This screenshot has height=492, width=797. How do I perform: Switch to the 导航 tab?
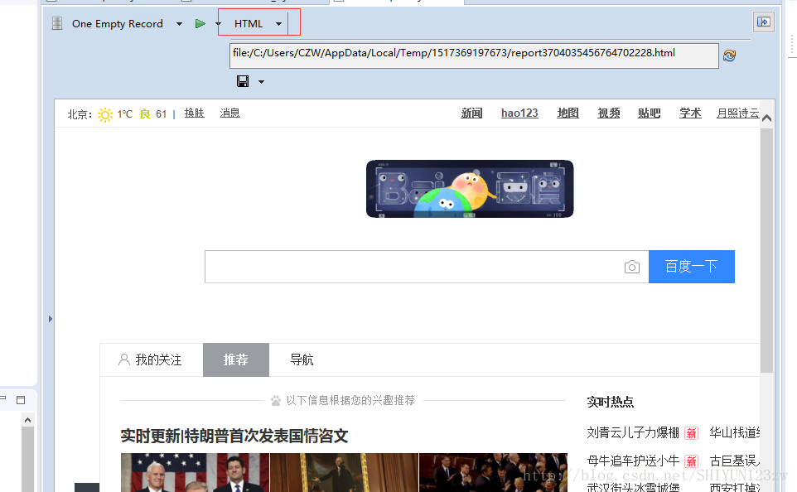302,359
